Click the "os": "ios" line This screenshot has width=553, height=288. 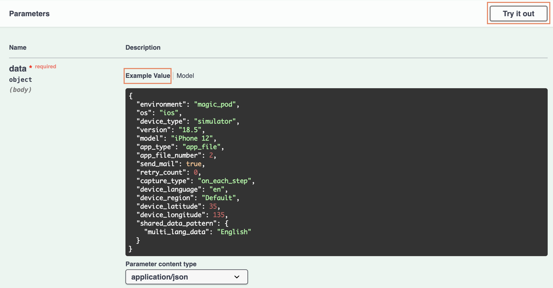click(159, 113)
